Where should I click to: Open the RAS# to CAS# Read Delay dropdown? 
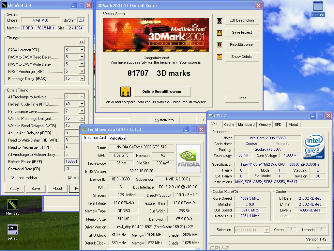click(x=82, y=57)
